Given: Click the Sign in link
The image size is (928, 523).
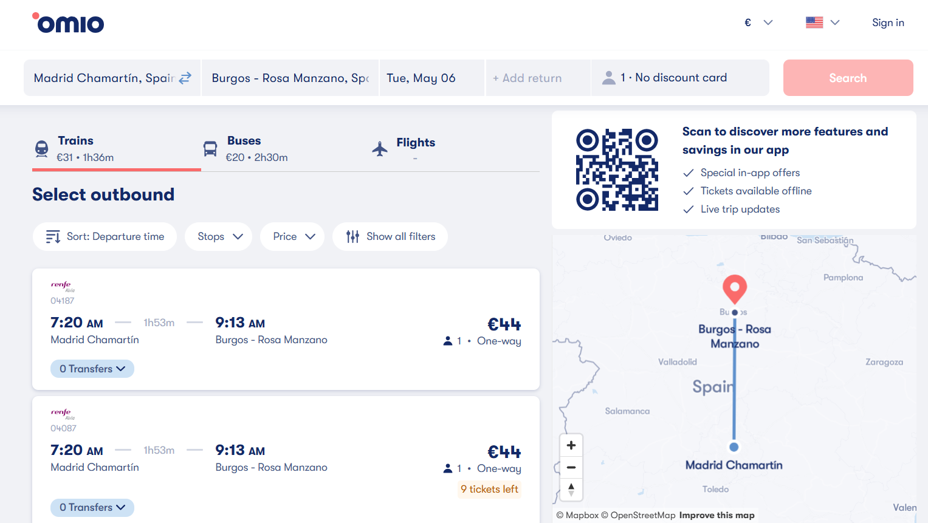Looking at the screenshot, I should (888, 22).
